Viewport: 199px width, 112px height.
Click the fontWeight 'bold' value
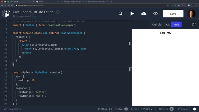click(40, 96)
